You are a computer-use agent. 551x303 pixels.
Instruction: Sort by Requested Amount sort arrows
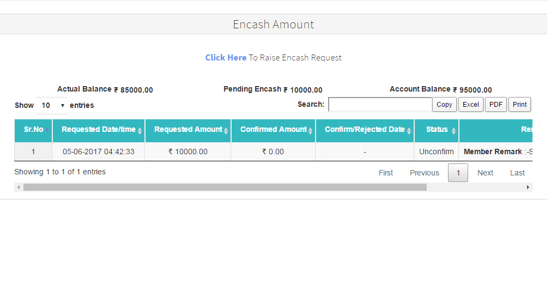pyautogui.click(x=226, y=131)
